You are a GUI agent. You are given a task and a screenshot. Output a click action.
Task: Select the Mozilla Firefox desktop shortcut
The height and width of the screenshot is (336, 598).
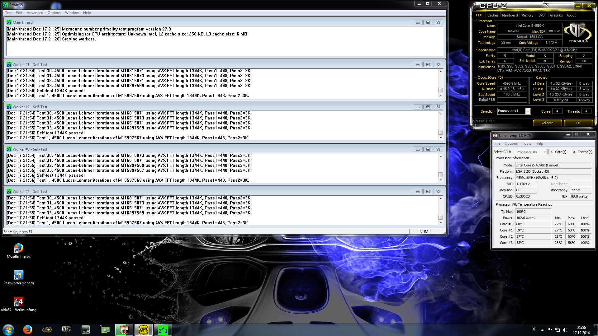click(x=19, y=251)
